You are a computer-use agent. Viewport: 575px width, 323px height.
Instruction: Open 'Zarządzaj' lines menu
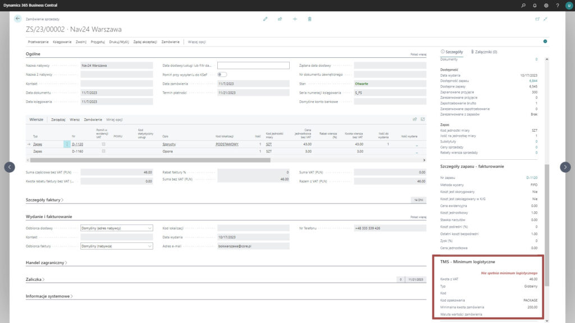point(58,120)
